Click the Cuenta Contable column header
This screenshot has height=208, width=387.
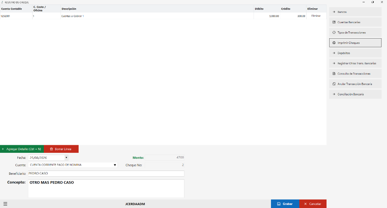click(16, 9)
